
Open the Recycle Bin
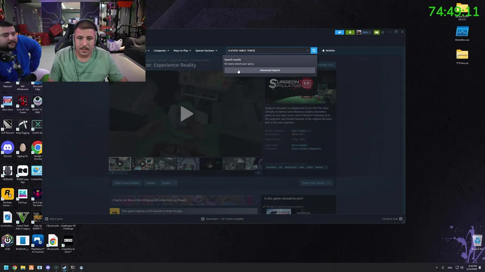(477, 242)
